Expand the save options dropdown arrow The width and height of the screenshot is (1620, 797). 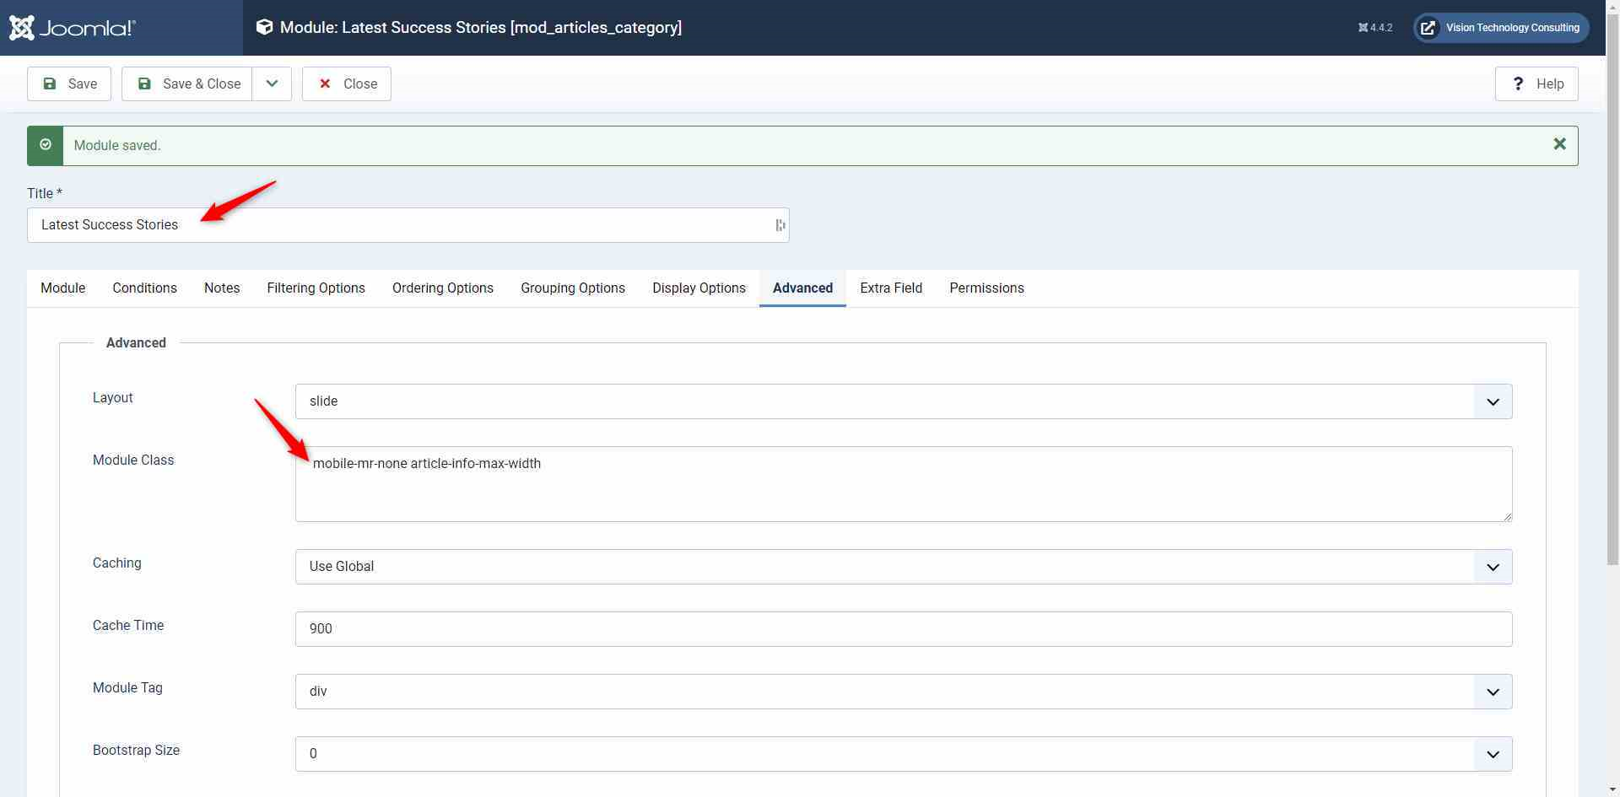[x=272, y=83]
